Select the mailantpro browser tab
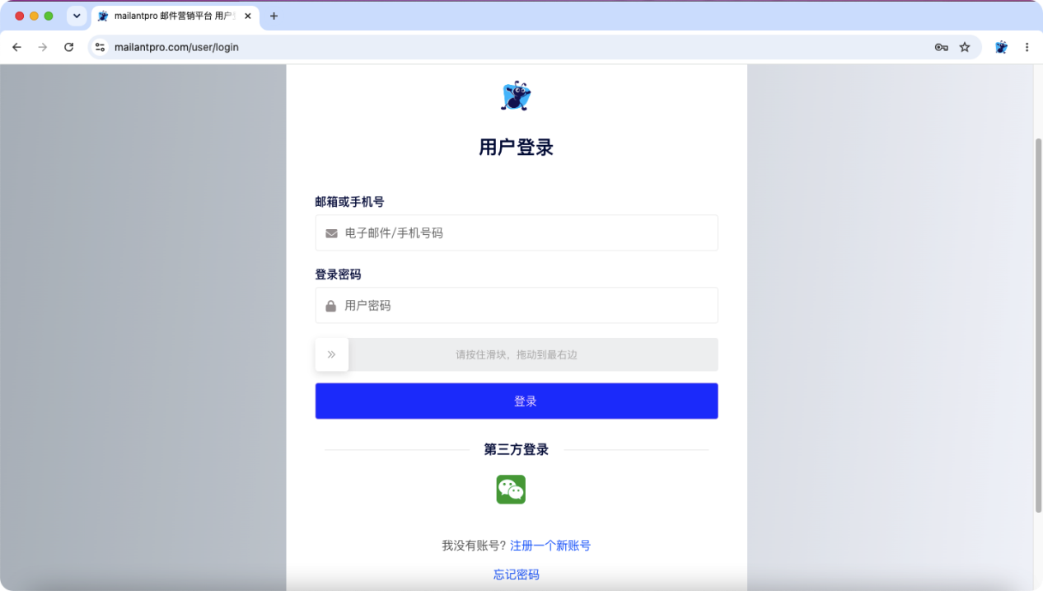The height and width of the screenshot is (591, 1043). 174,16
